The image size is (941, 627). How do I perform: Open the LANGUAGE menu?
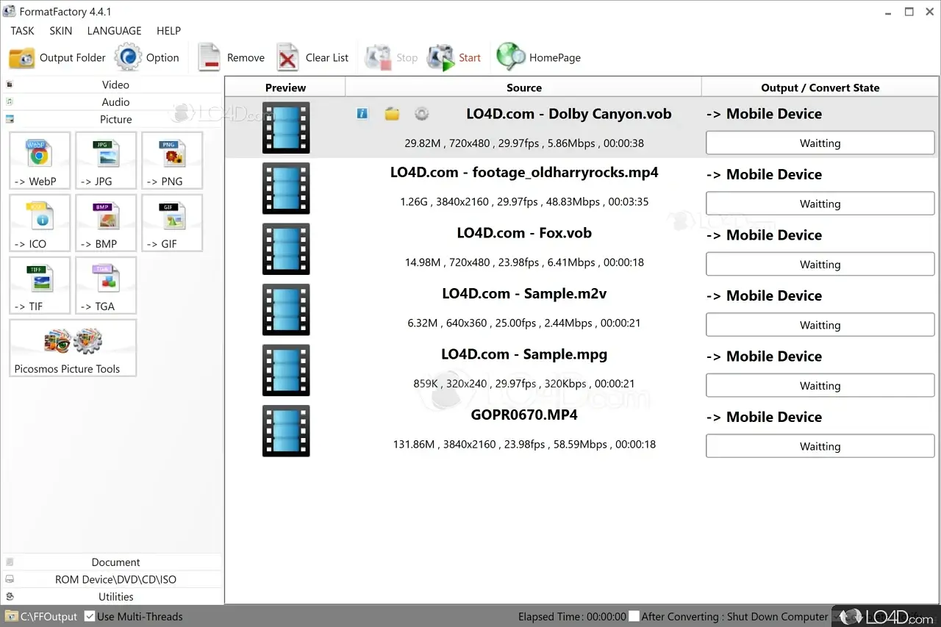[x=114, y=31]
